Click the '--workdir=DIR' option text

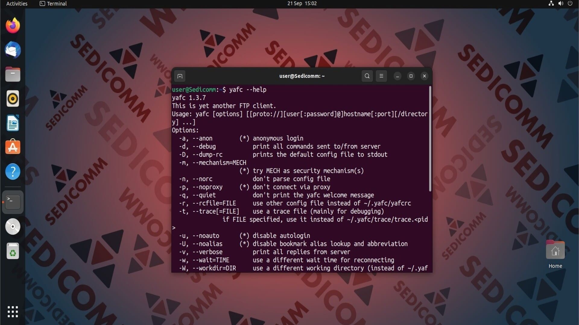point(214,268)
